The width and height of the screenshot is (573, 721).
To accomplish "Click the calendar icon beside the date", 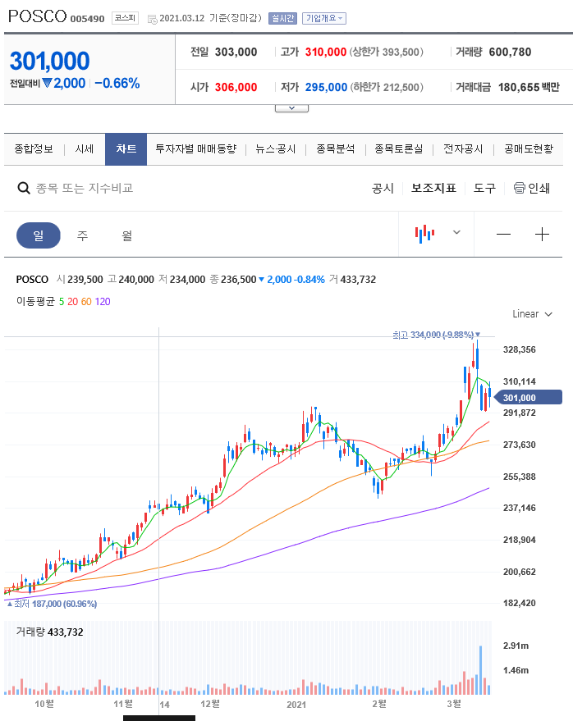I will 153,19.
